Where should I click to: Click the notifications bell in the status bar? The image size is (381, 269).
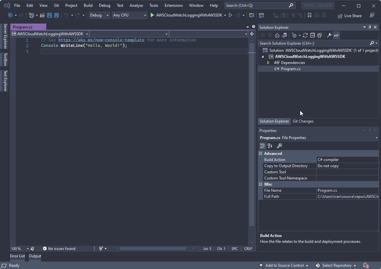366,265
